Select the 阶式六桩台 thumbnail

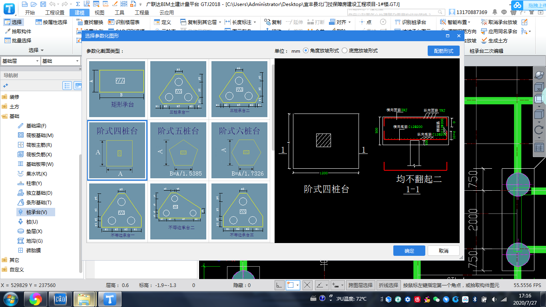coord(239,150)
